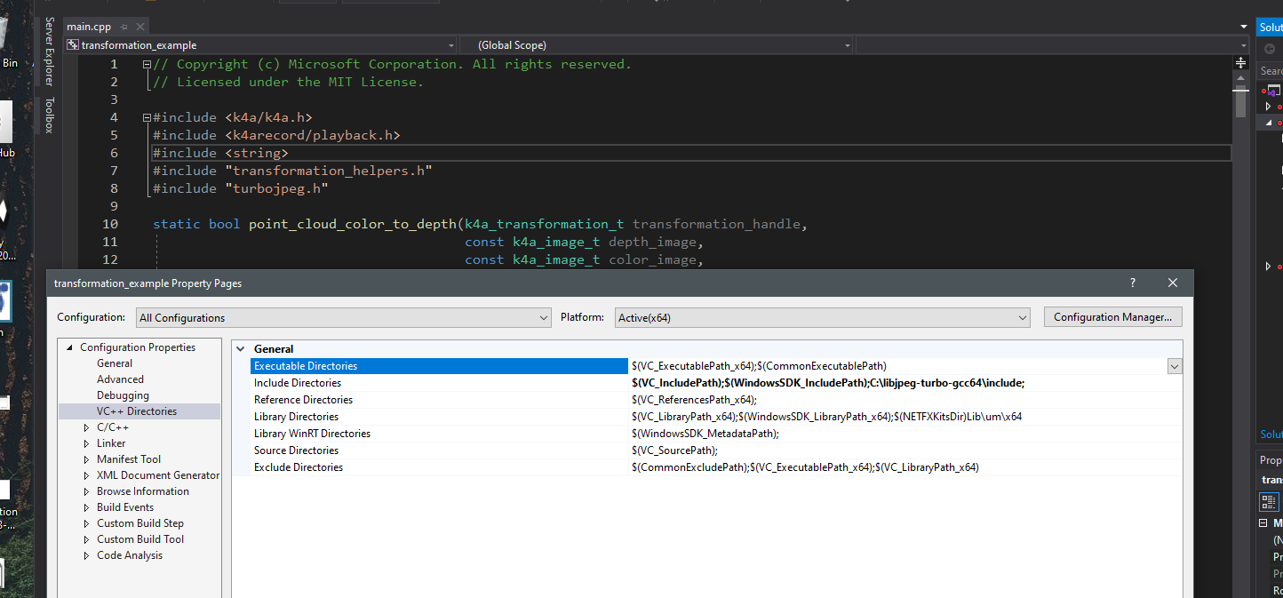Click the back arrow icon in Solution Explorer
The image size is (1283, 598).
click(x=1270, y=49)
